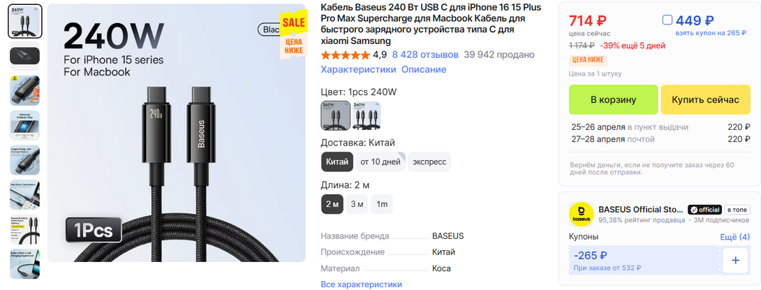This screenshot has width=761, height=290.
Task: Tick the 449 ₽ coupon price checkbox
Action: click(667, 20)
